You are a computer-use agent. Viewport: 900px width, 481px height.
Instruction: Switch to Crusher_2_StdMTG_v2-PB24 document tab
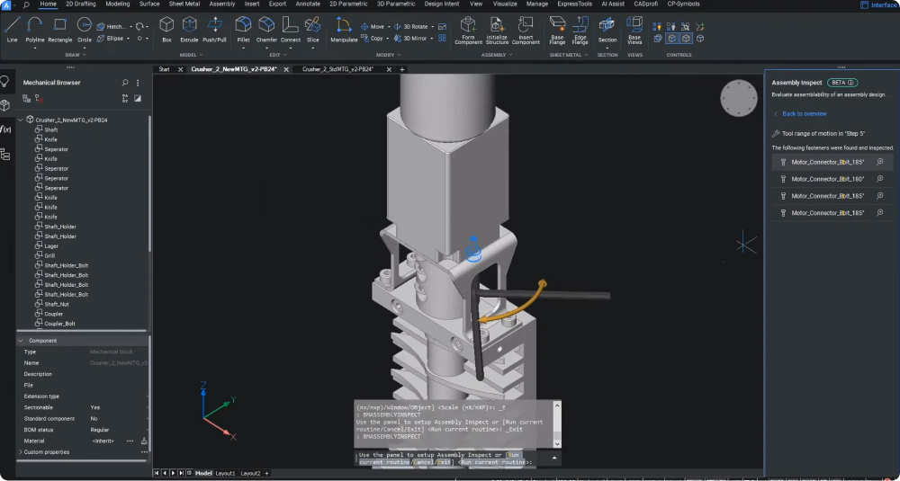coord(337,69)
